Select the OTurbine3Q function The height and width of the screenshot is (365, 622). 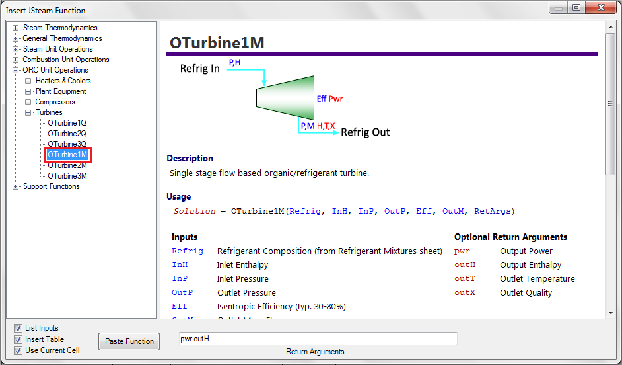(x=67, y=143)
